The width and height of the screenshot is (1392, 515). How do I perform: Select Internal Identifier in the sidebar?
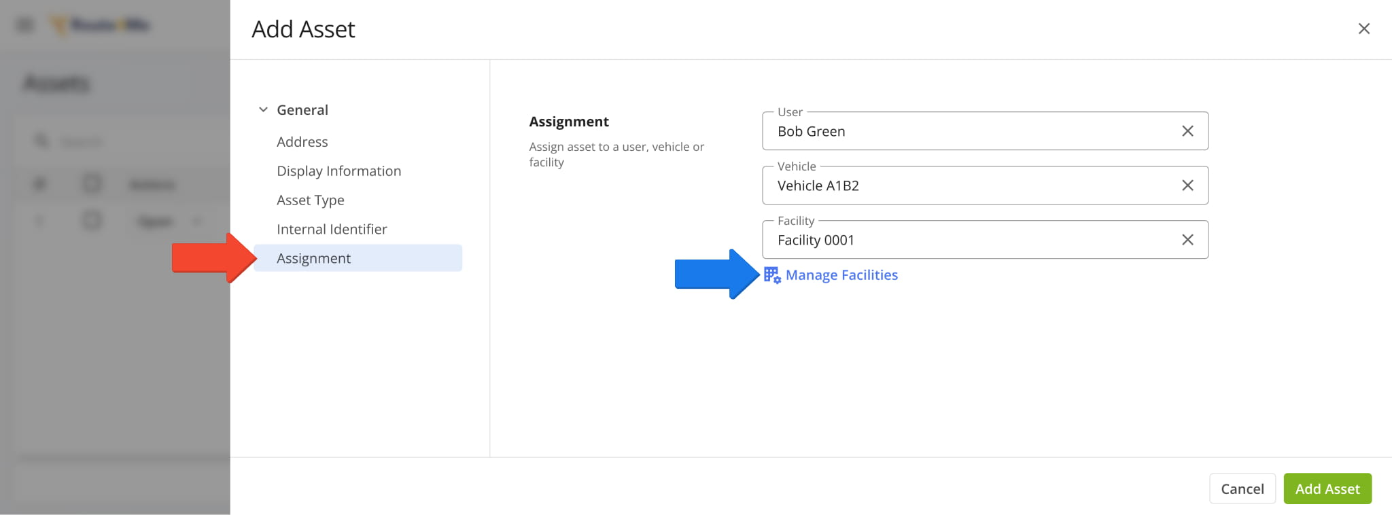coord(332,229)
